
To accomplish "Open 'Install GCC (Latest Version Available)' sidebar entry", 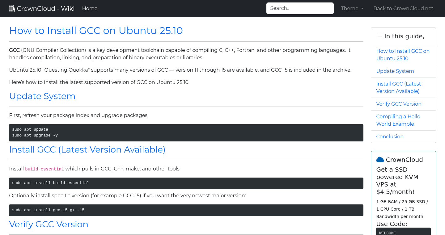I will click(398, 87).
